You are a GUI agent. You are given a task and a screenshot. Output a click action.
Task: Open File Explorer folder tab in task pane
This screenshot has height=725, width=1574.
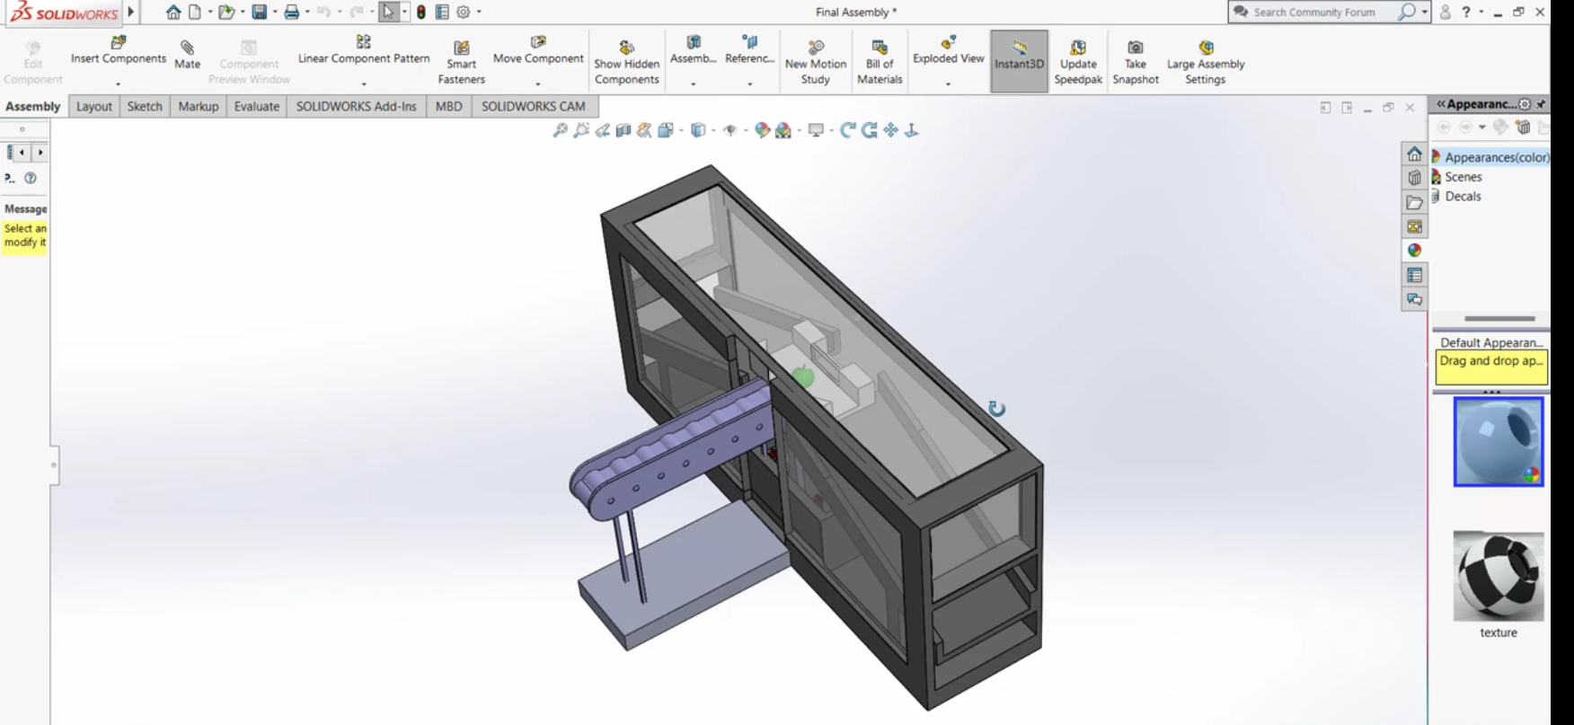[x=1415, y=202]
